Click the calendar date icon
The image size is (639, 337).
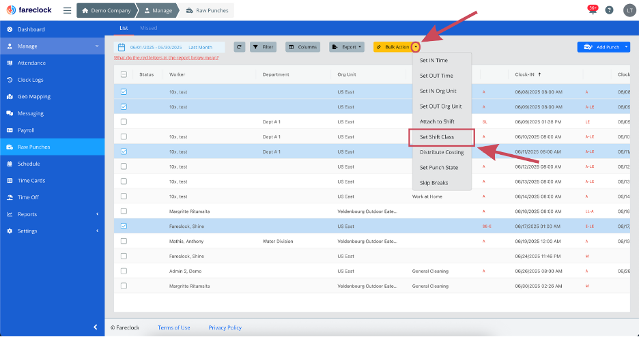(x=122, y=47)
